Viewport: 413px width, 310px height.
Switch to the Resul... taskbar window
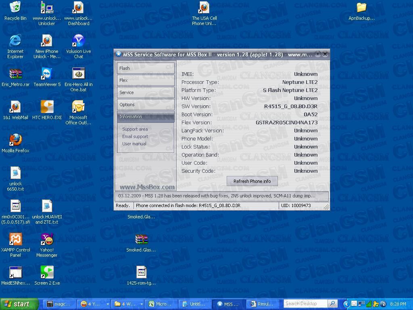(x=262, y=304)
